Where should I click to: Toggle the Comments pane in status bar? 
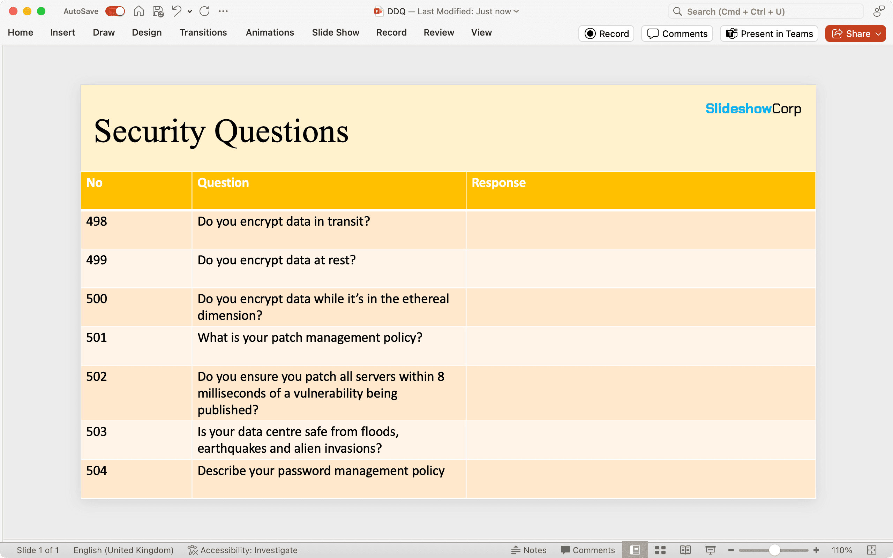(x=588, y=550)
